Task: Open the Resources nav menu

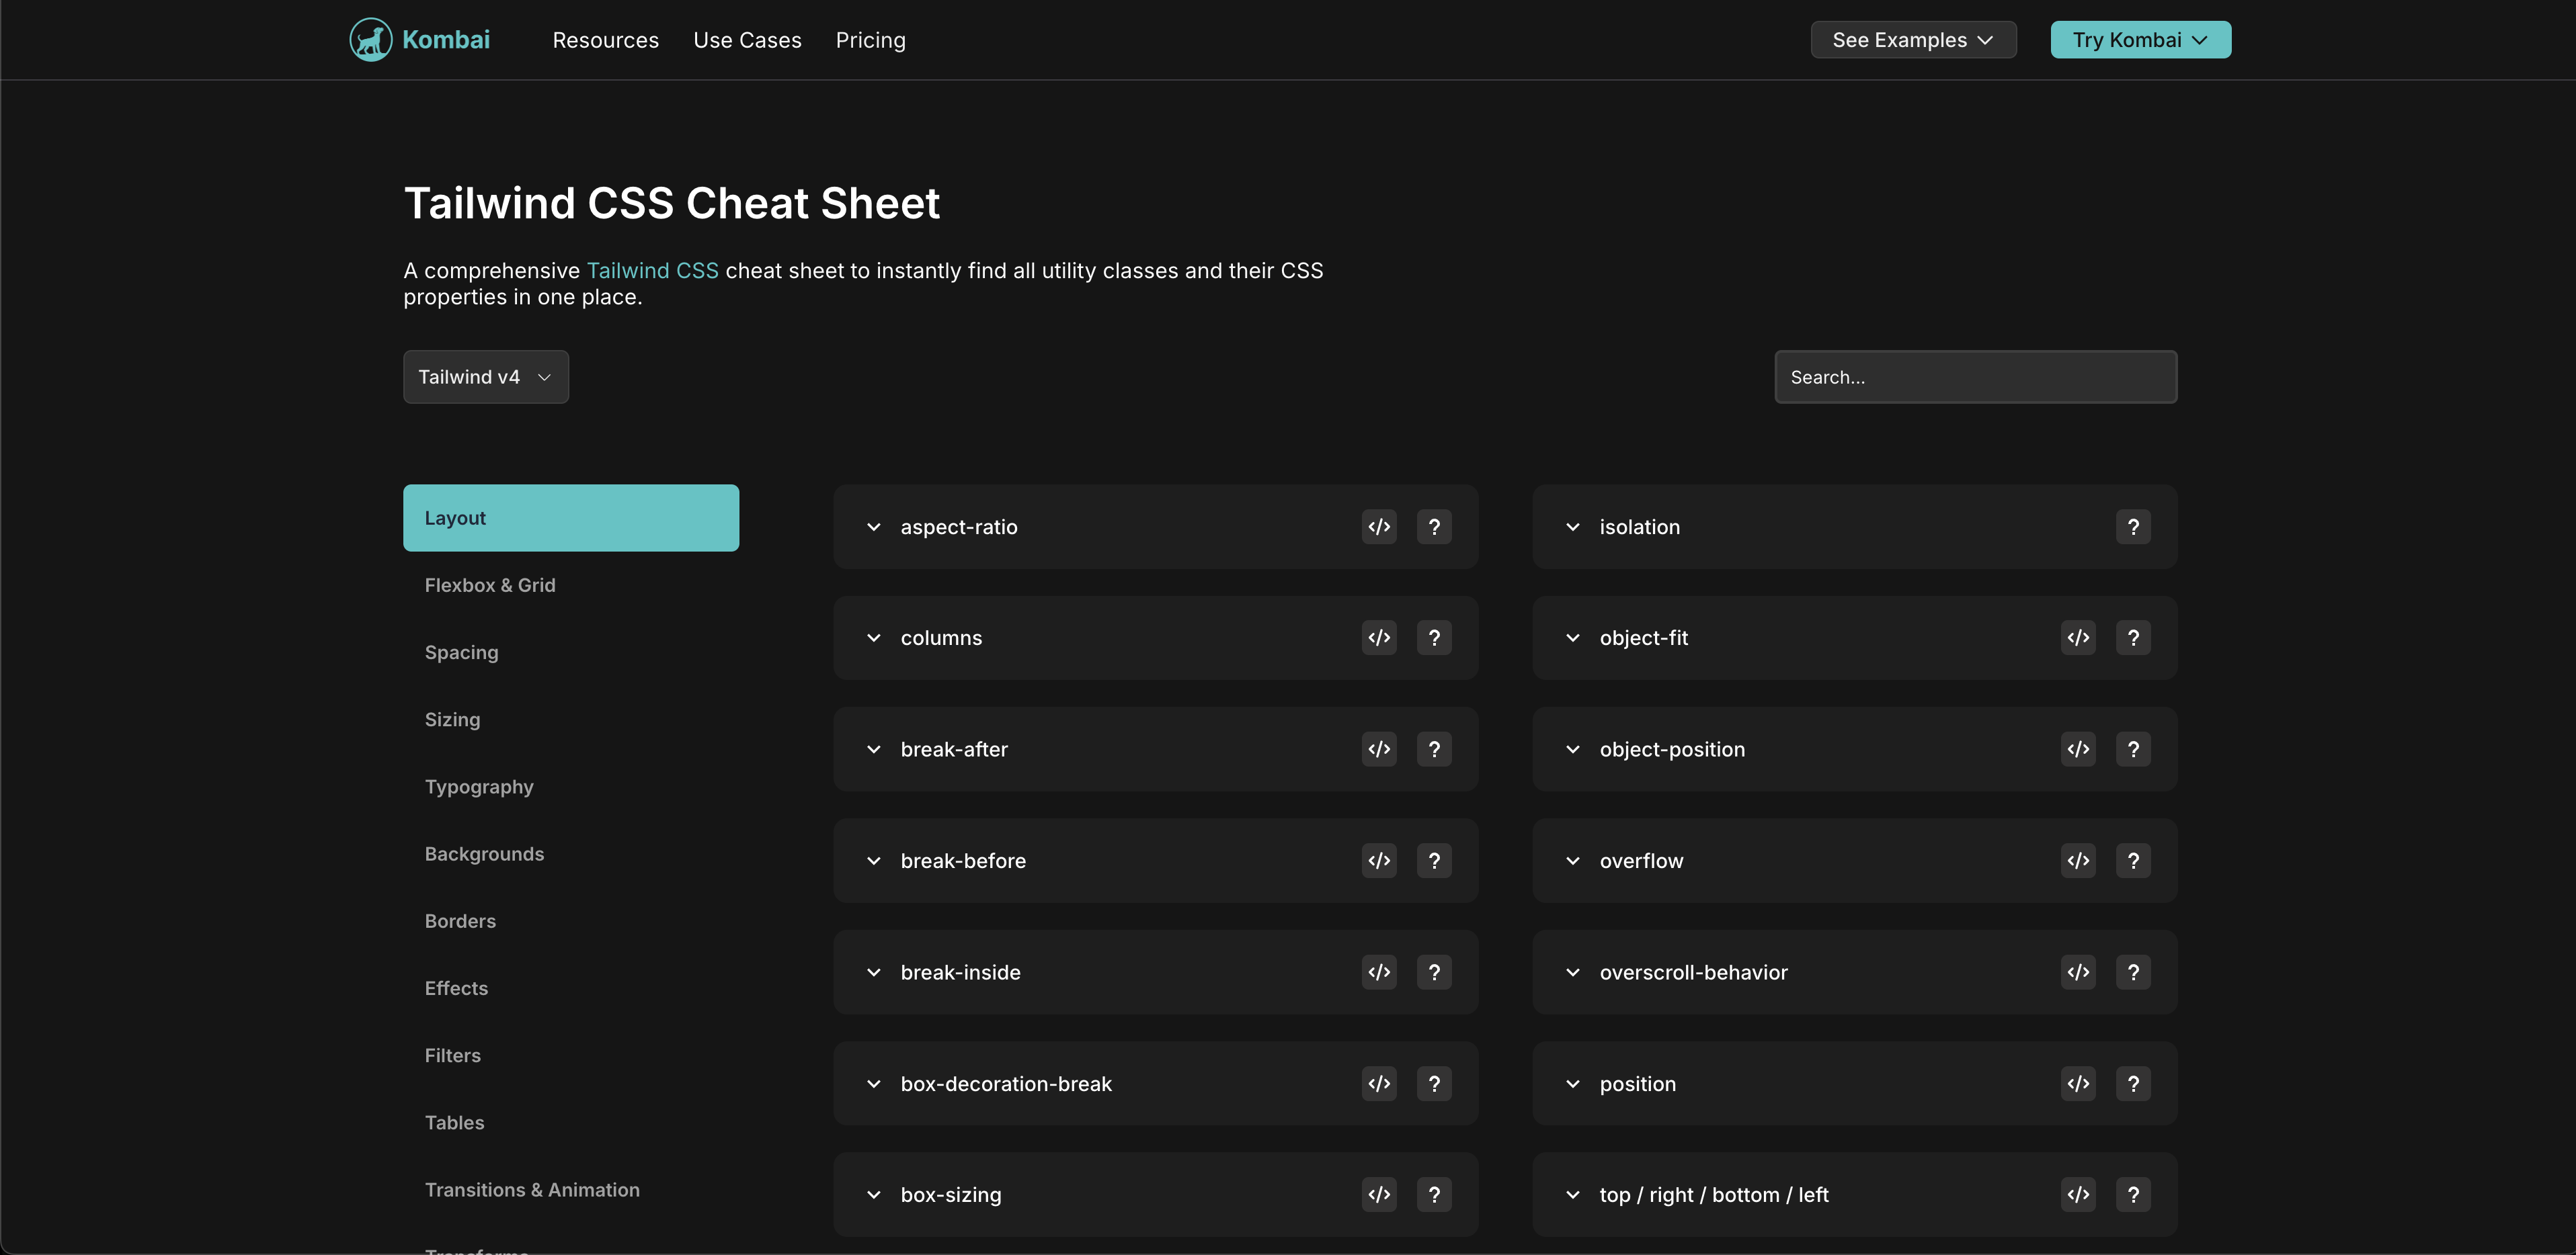Action: (x=606, y=40)
